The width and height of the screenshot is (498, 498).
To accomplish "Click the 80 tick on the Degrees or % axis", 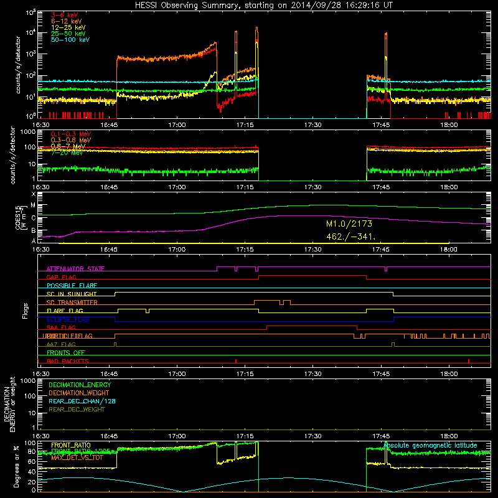I will [x=32, y=451].
